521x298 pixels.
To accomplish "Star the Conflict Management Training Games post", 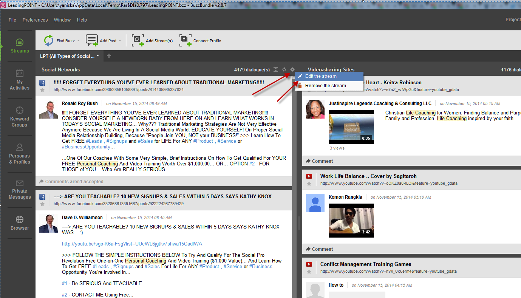I will click(309, 272).
